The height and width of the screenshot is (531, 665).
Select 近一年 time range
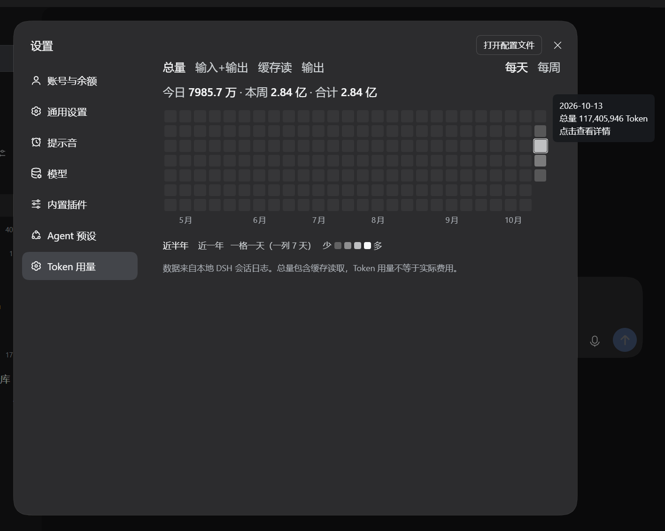tap(211, 245)
